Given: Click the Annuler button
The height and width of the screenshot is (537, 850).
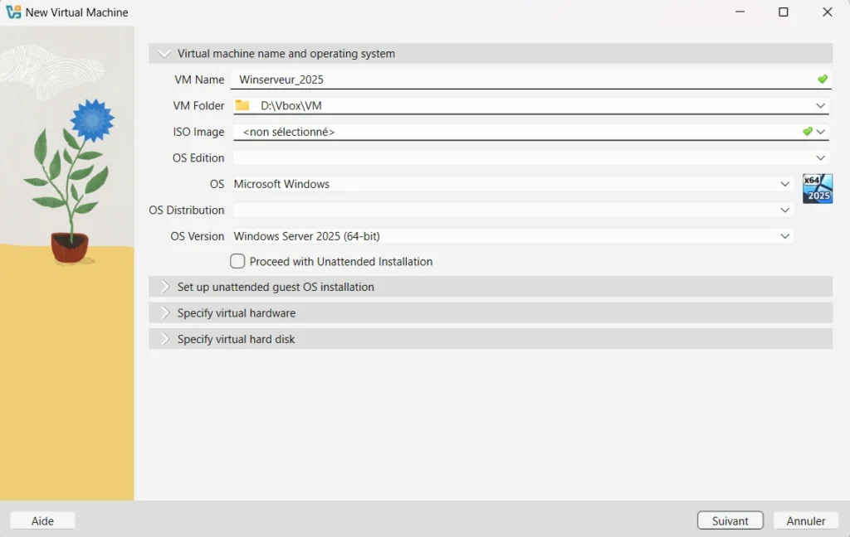Looking at the screenshot, I should click(x=805, y=520).
